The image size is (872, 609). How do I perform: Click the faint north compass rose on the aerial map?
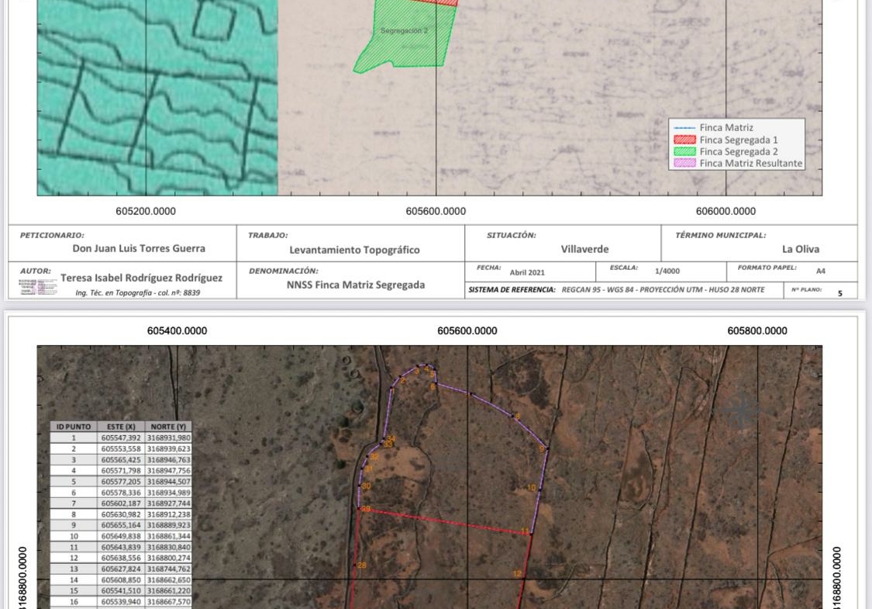742,410
